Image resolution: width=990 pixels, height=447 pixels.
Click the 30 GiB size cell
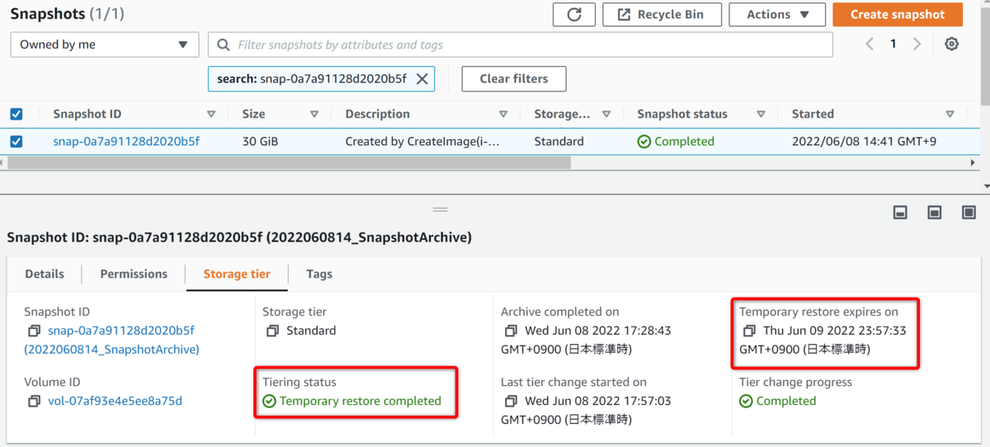pyautogui.click(x=260, y=141)
